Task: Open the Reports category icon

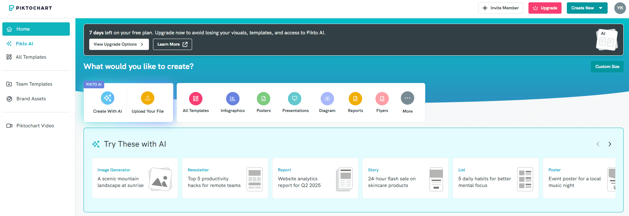Action: coord(355,99)
